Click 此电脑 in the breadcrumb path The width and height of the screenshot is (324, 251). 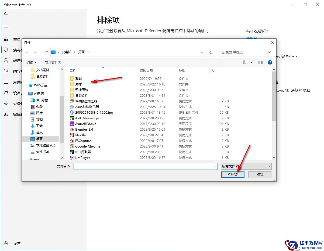point(67,52)
